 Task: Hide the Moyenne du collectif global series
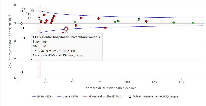[x=104, y=97]
